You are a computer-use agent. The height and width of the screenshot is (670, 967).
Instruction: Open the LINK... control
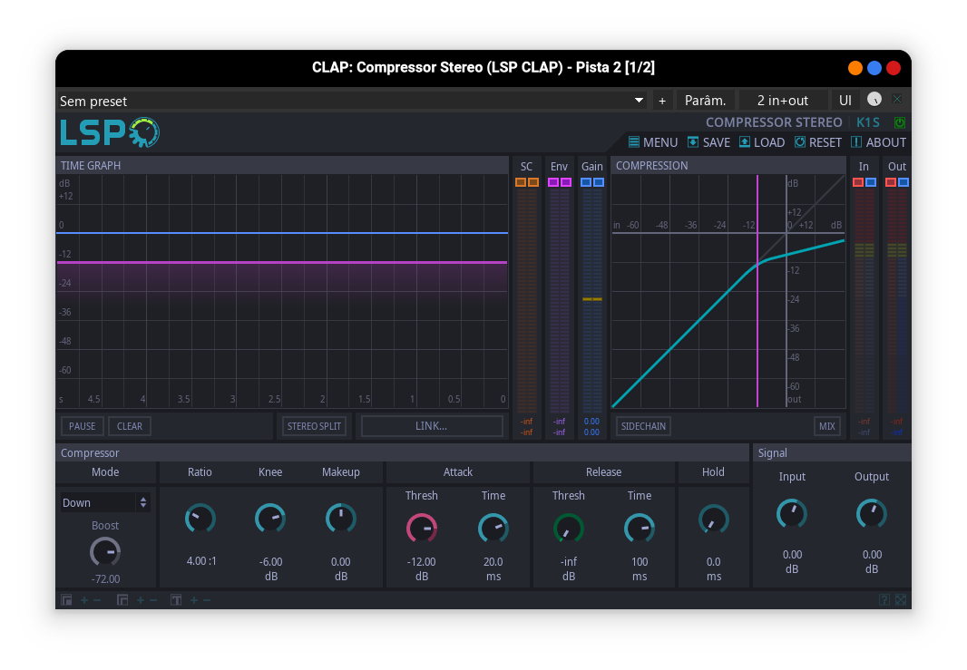click(432, 425)
